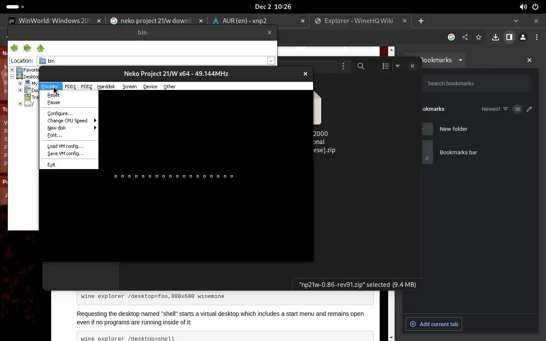The height and width of the screenshot is (341, 546).
Task: Open the tab search dropdown chevron
Action: [x=516, y=20]
